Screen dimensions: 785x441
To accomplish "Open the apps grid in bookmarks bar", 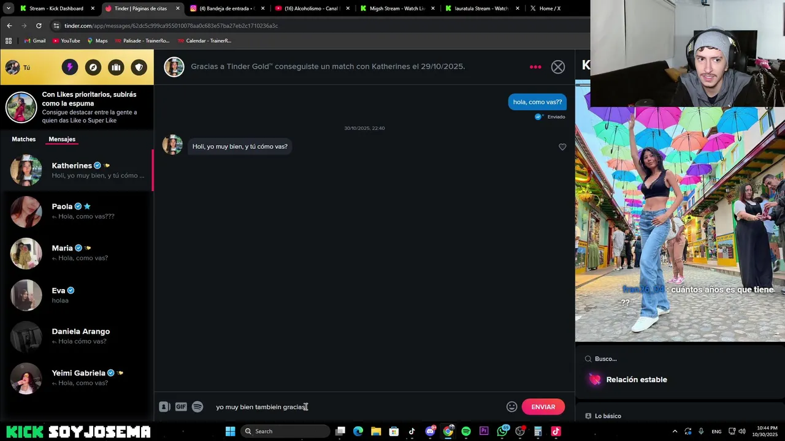I will (x=9, y=40).
